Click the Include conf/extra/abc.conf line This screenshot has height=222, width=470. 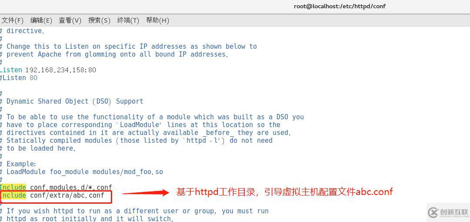tap(52, 195)
